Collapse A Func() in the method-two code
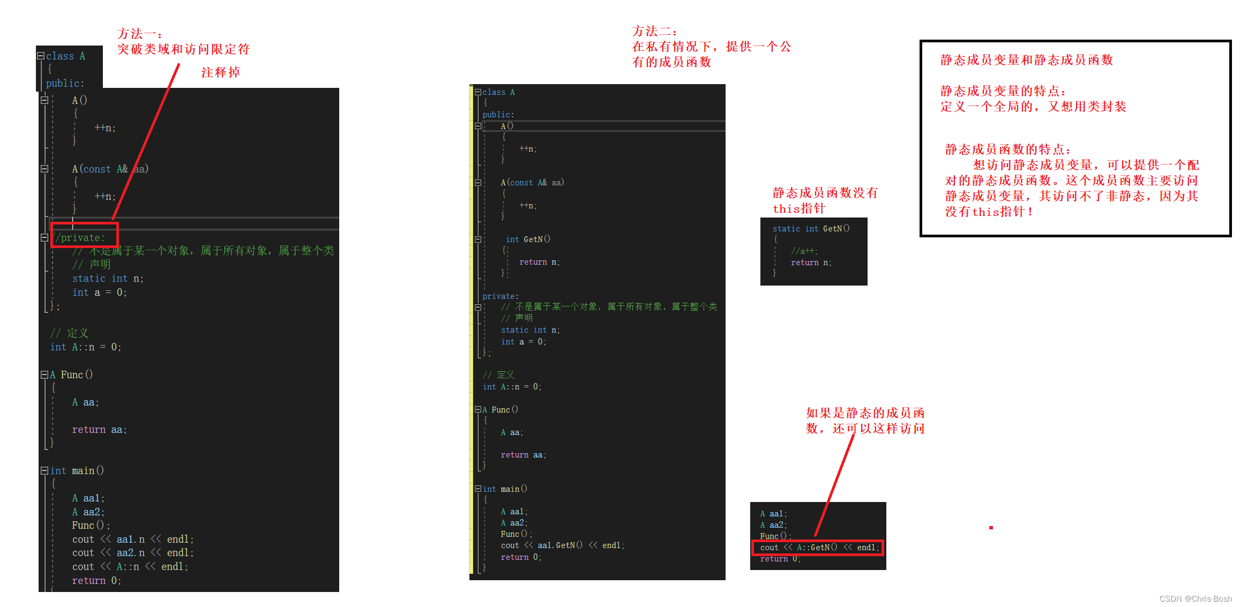The image size is (1240, 607). click(x=478, y=409)
